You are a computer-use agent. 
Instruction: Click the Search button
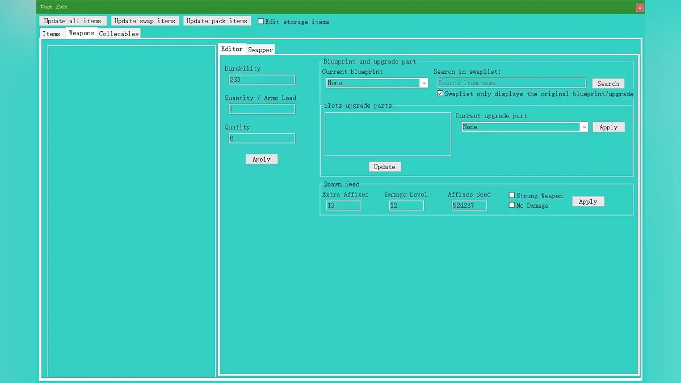point(608,83)
